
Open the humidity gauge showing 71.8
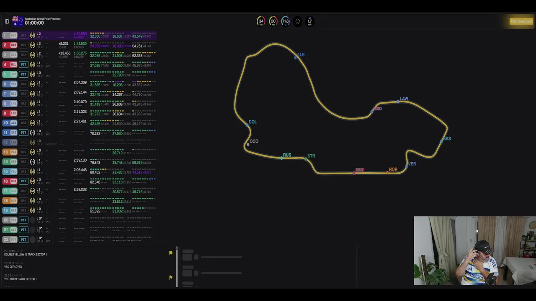tap(285, 21)
